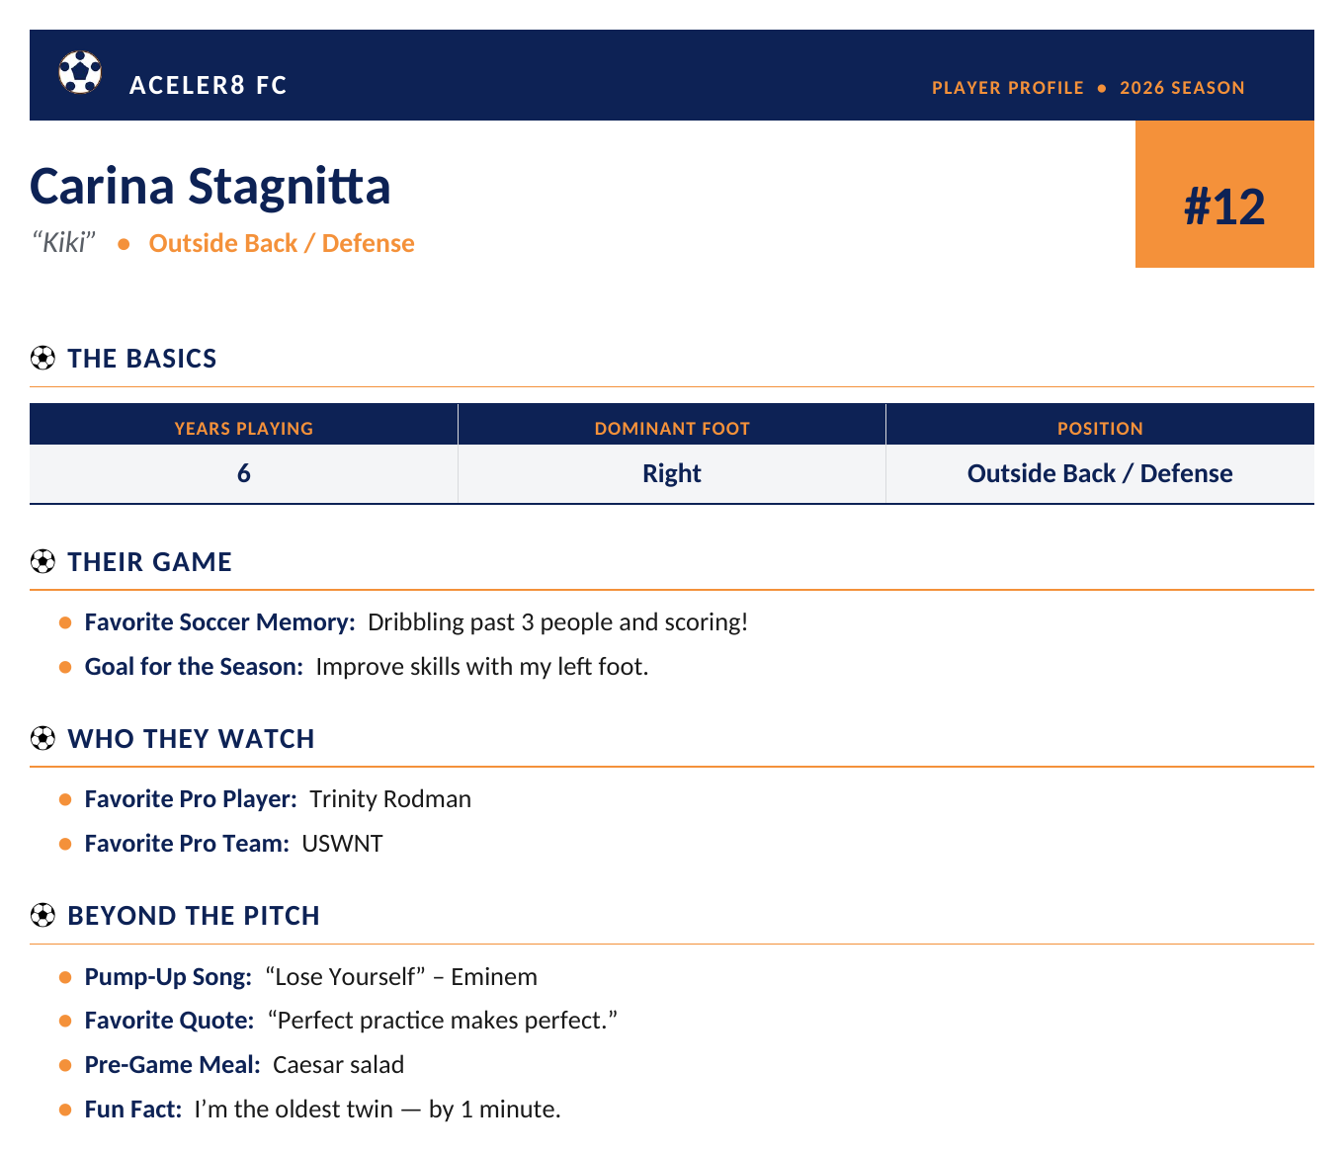The height and width of the screenshot is (1152, 1344).
Task: Click the orange #12 jersey number box
Action: 1224,194
